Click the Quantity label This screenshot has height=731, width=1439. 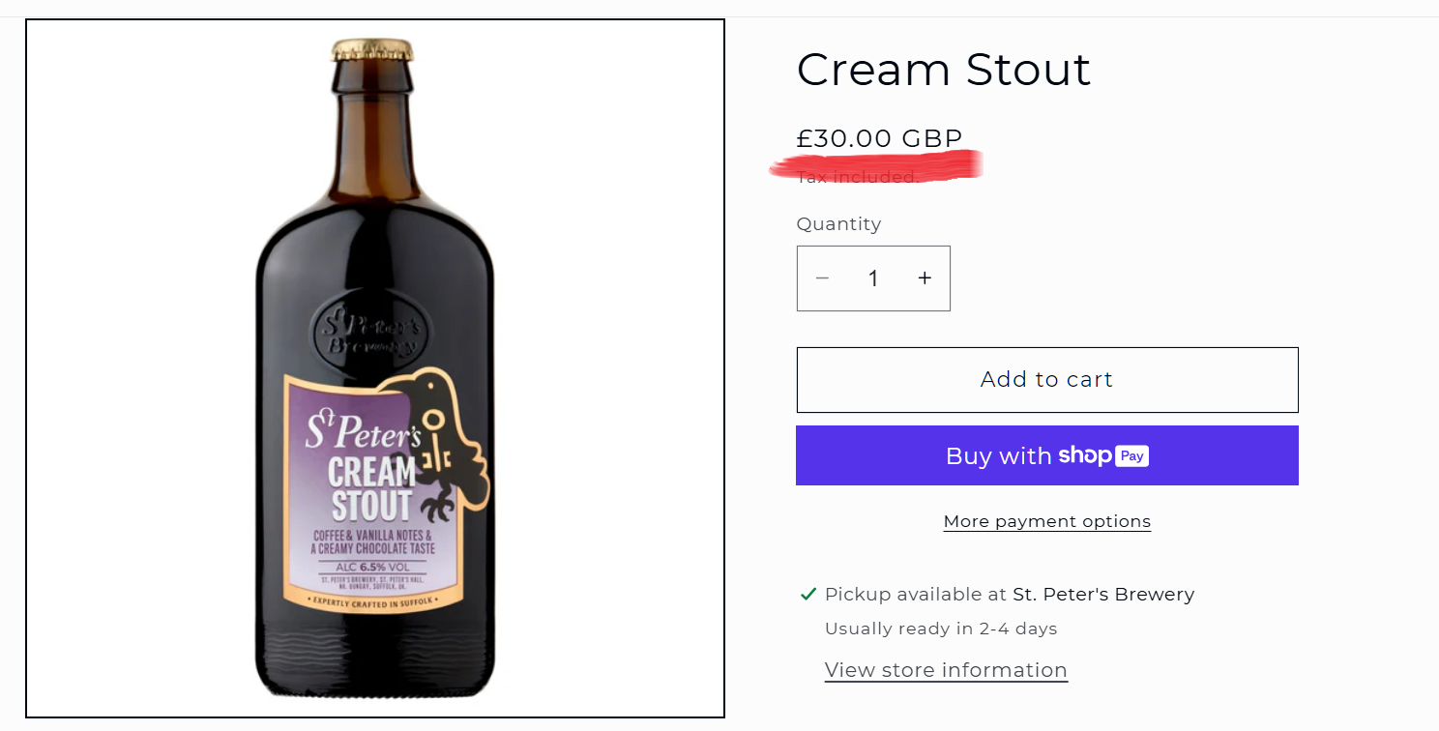pos(838,223)
